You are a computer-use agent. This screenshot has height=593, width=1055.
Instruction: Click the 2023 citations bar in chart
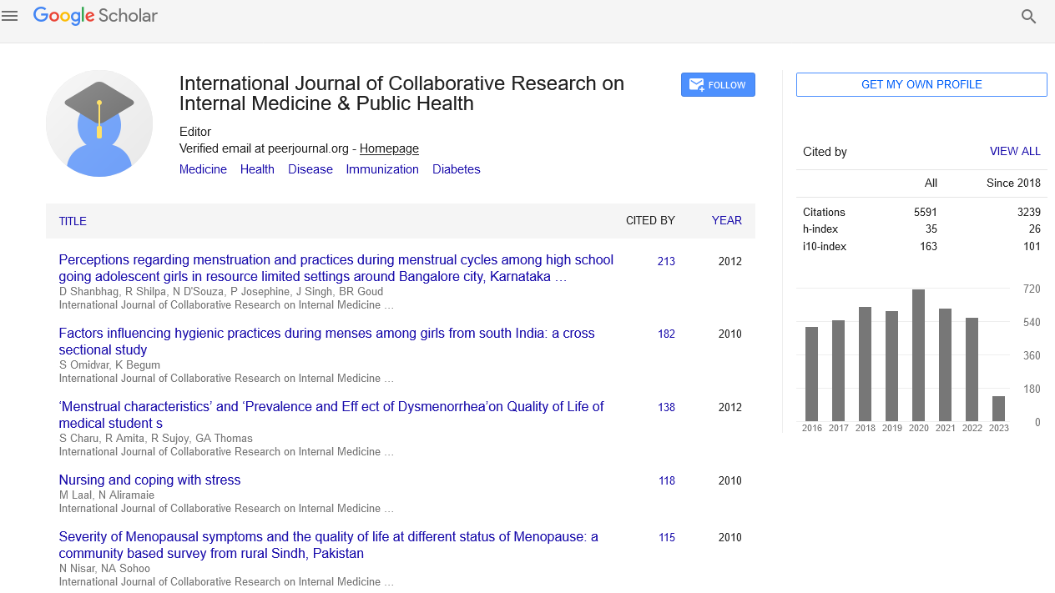[x=998, y=409]
